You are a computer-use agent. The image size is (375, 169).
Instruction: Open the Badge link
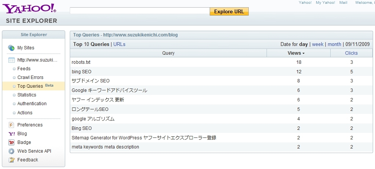24,142
